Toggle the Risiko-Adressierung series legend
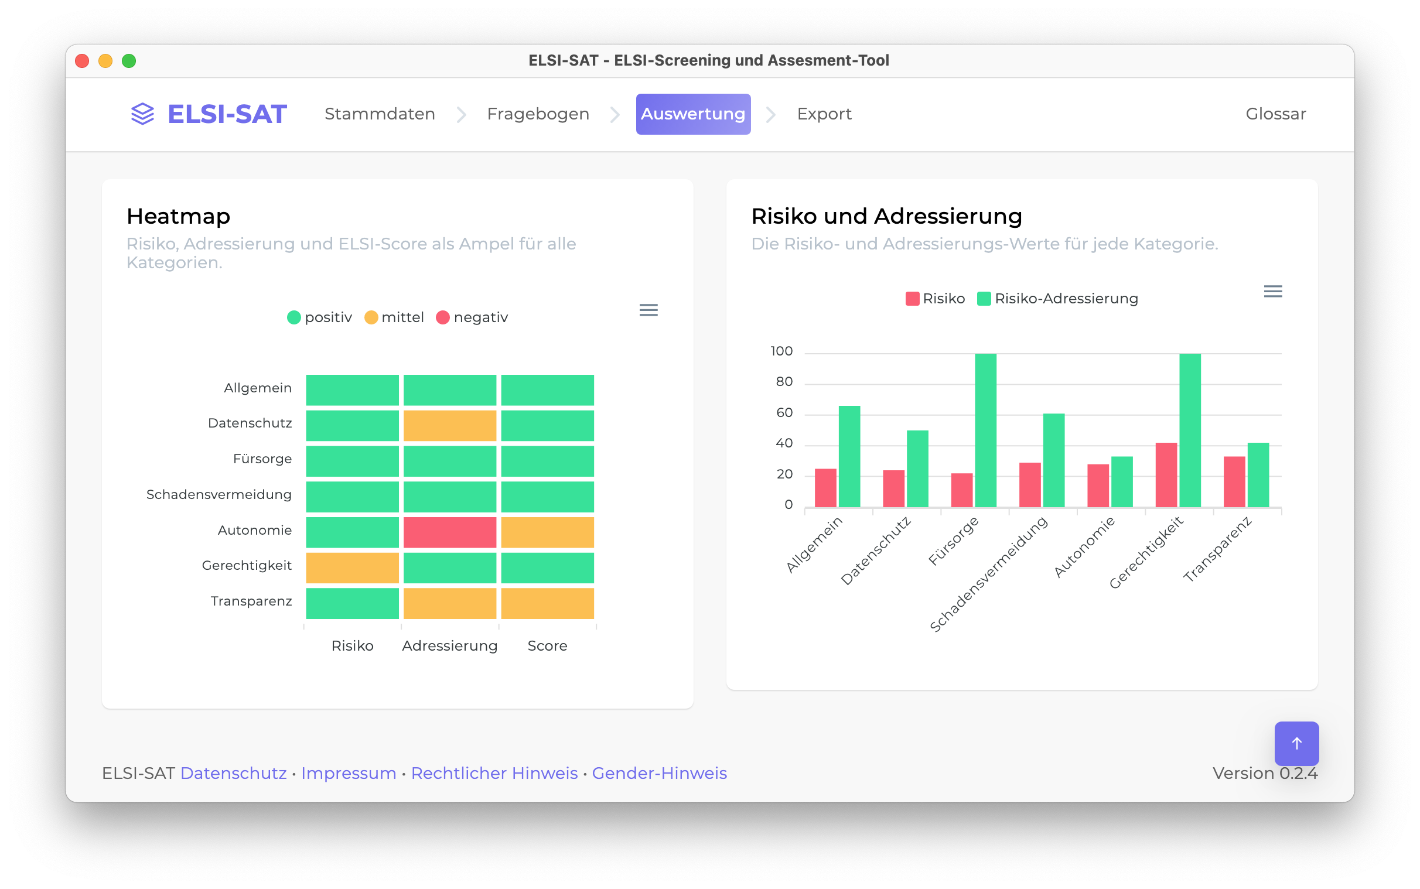Viewport: 1420px width, 889px height. 1058,299
